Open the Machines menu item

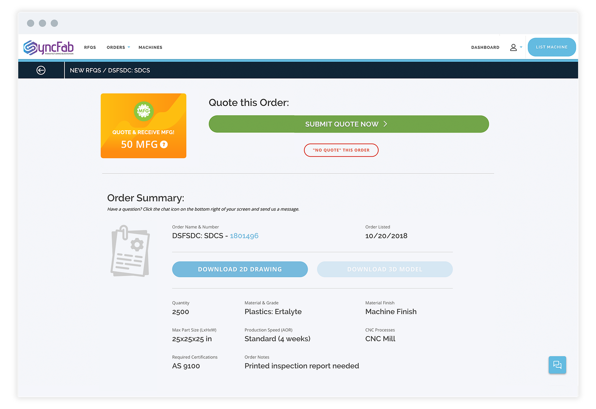tap(150, 47)
